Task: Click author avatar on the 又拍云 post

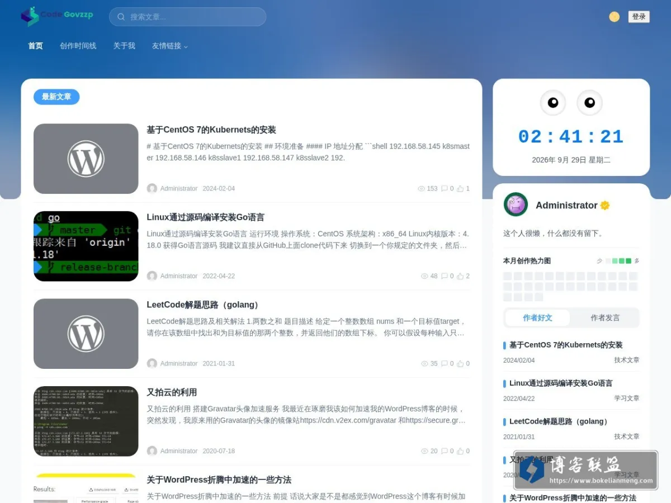Action: (x=152, y=451)
